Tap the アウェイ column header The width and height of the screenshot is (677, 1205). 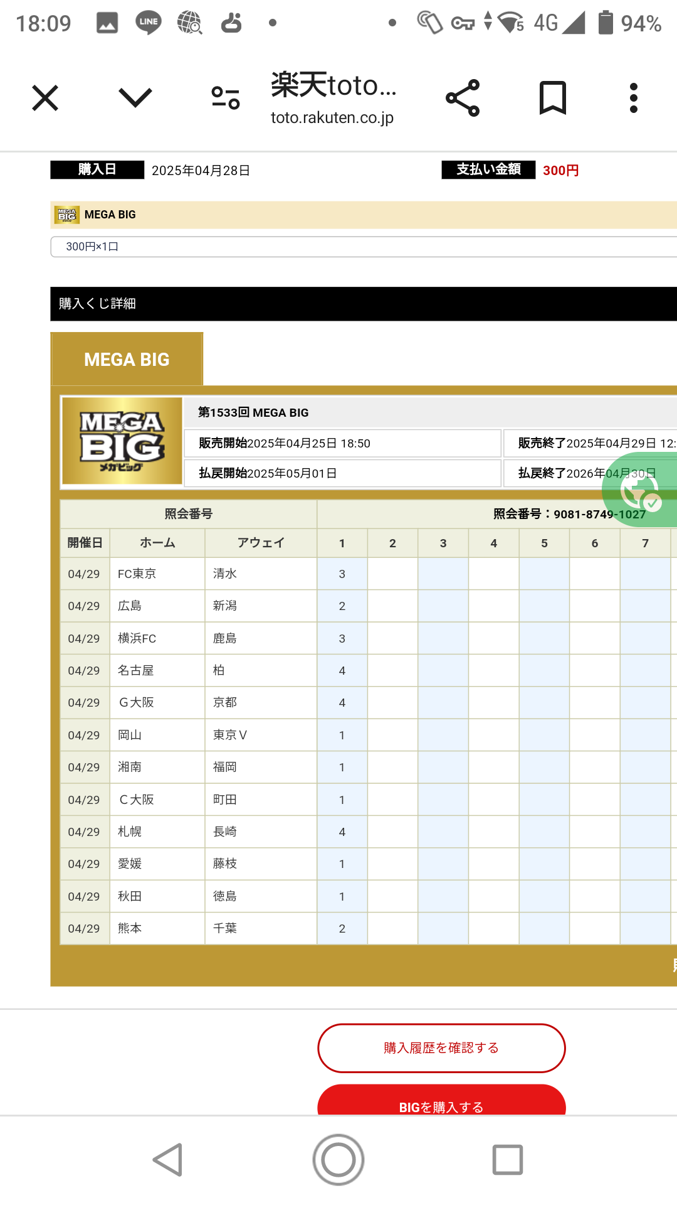coord(261,543)
